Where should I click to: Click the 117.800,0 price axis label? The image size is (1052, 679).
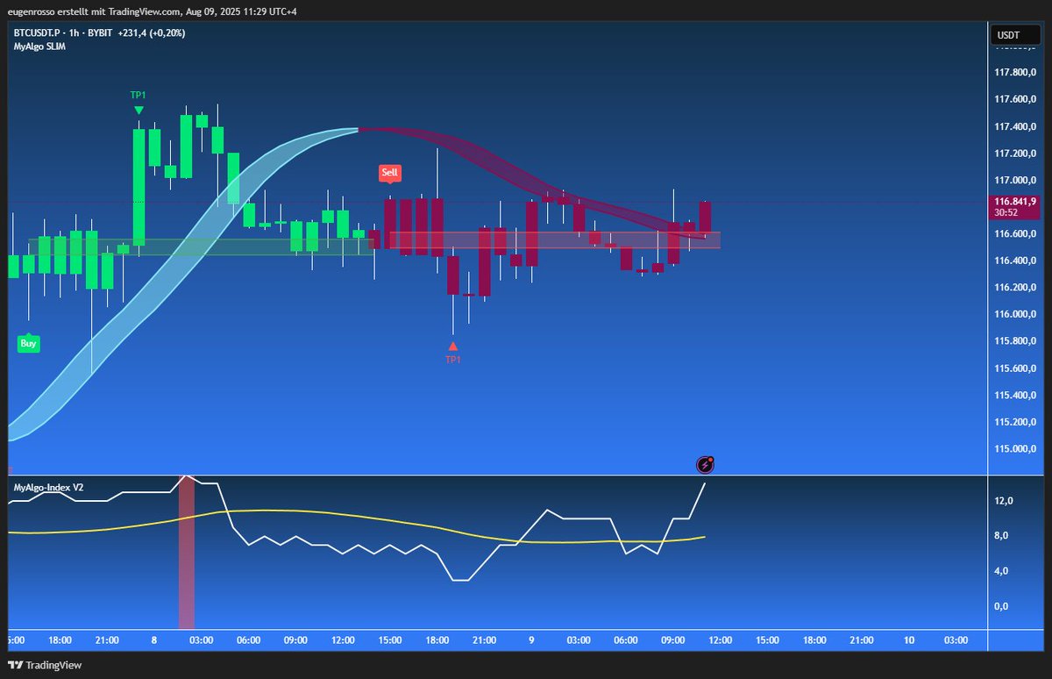point(1015,73)
